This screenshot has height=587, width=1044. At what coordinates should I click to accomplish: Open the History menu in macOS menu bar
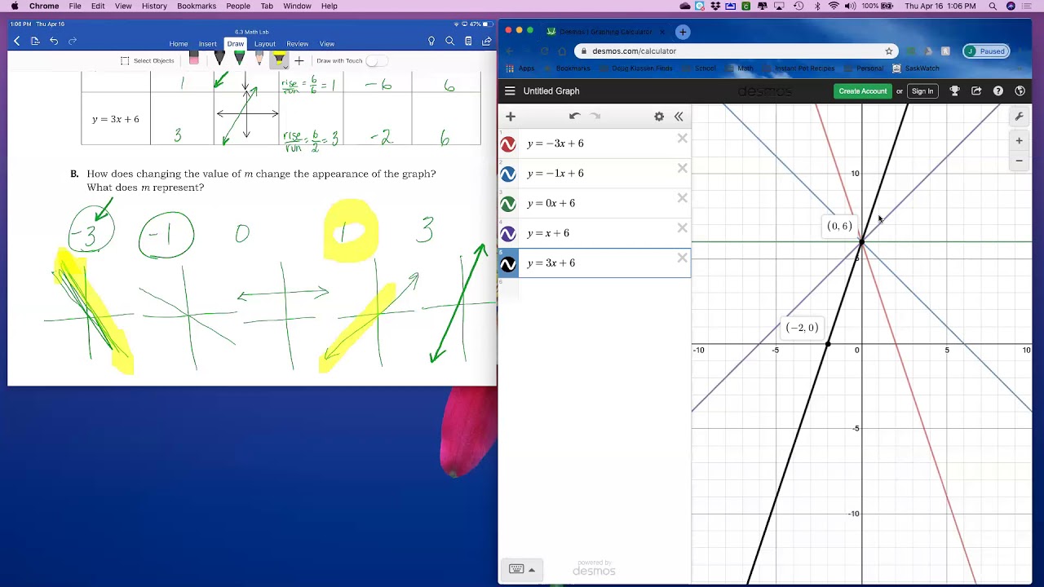coord(154,6)
